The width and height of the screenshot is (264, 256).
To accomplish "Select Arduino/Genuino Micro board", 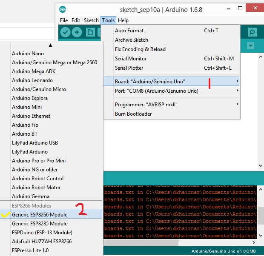I will click(51, 89).
